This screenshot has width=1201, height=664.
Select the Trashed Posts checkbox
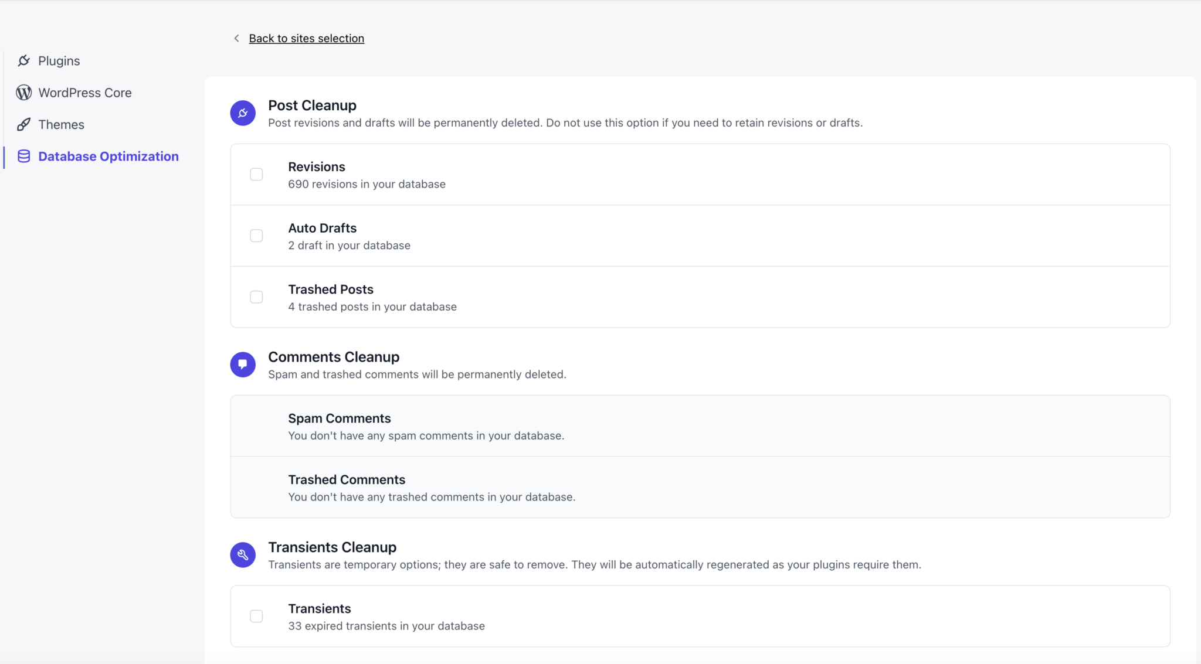[256, 297]
